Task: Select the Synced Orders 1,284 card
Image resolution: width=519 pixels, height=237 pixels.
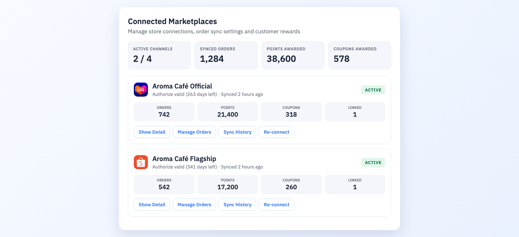Action: 226,56
